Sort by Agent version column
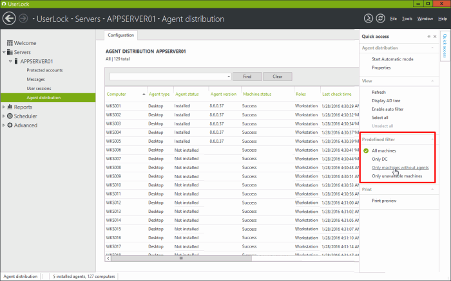The height and width of the screenshot is (281, 451). pos(223,94)
